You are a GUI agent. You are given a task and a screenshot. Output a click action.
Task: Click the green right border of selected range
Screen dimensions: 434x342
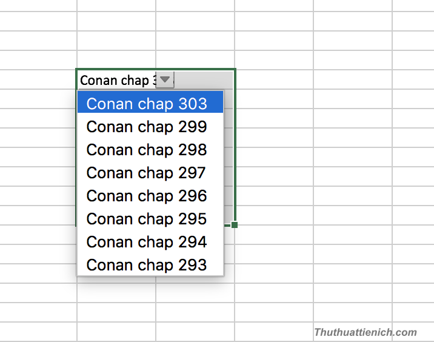(235, 152)
